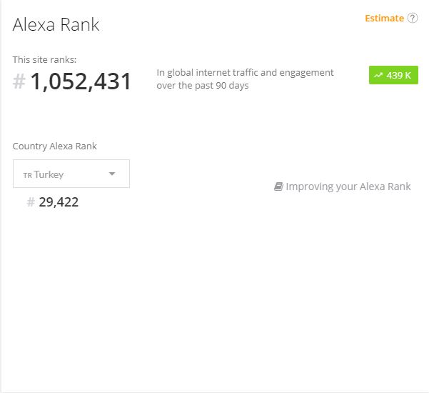The width and height of the screenshot is (429, 393).
Task: Open the Improving your Alexa Rank link
Action: tap(348, 186)
